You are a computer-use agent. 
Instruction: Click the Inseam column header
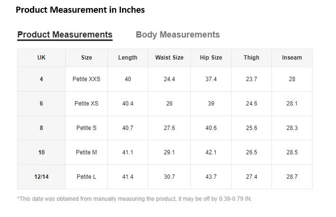point(292,58)
